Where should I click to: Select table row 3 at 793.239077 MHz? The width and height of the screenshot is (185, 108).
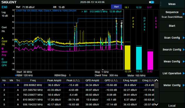click(78, 95)
